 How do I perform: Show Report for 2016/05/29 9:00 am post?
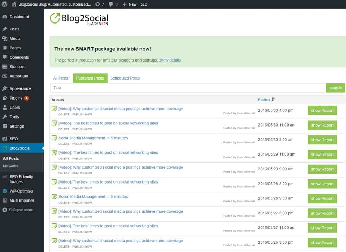[x=322, y=169]
